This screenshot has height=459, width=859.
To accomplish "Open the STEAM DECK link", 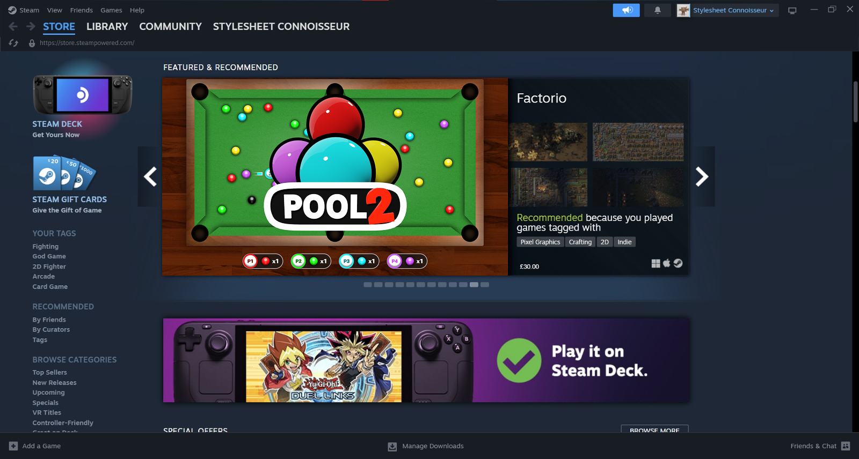I will coord(57,124).
